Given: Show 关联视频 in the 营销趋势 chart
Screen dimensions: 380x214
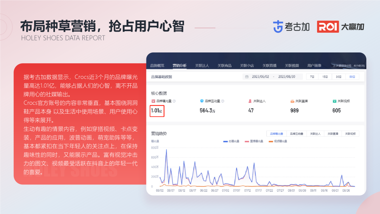Looking at the screenshot, I should click(350, 134).
